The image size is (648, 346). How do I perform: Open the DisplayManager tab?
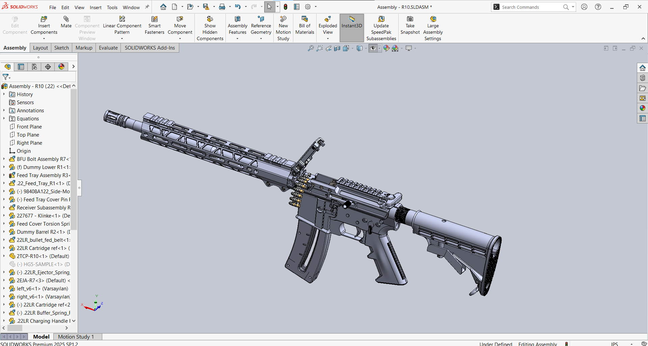point(61,67)
